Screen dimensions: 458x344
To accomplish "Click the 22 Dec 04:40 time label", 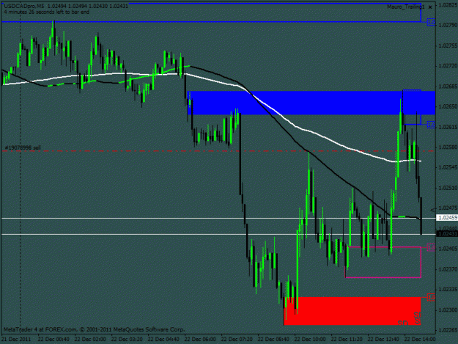I will pos(163,340).
